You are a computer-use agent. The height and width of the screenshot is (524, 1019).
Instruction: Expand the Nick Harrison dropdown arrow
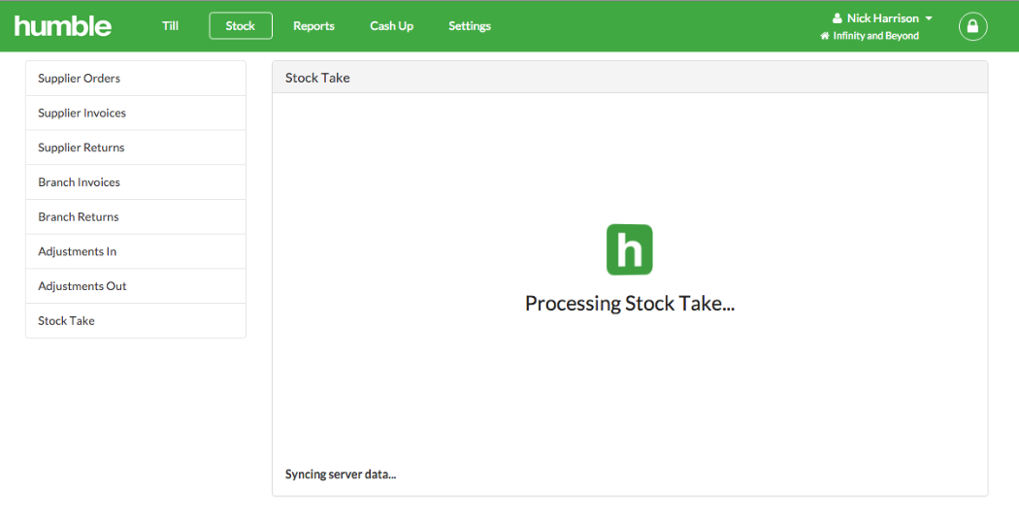pos(929,18)
